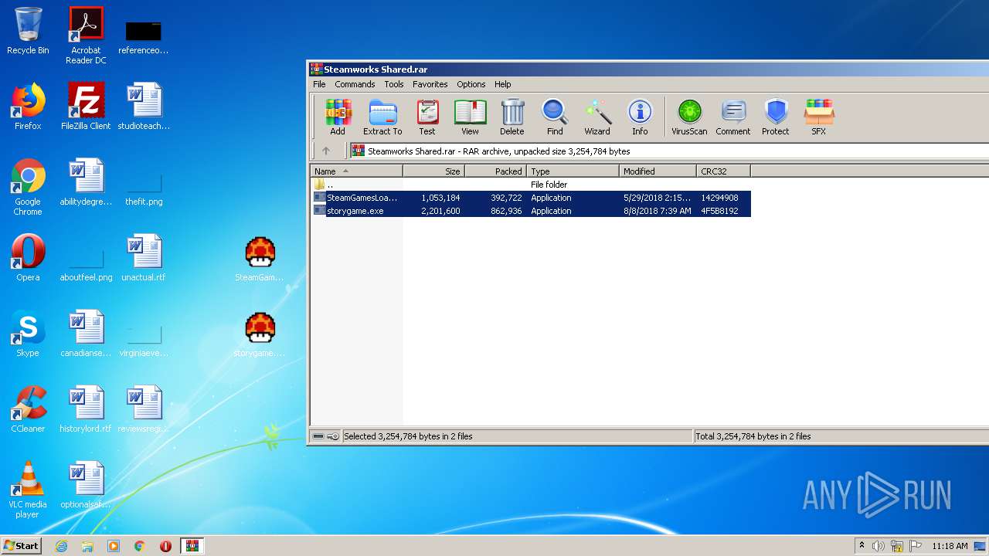Screen dimensions: 989x556
Task: Click the Add toolbar icon in WinRAR
Action: click(x=338, y=117)
